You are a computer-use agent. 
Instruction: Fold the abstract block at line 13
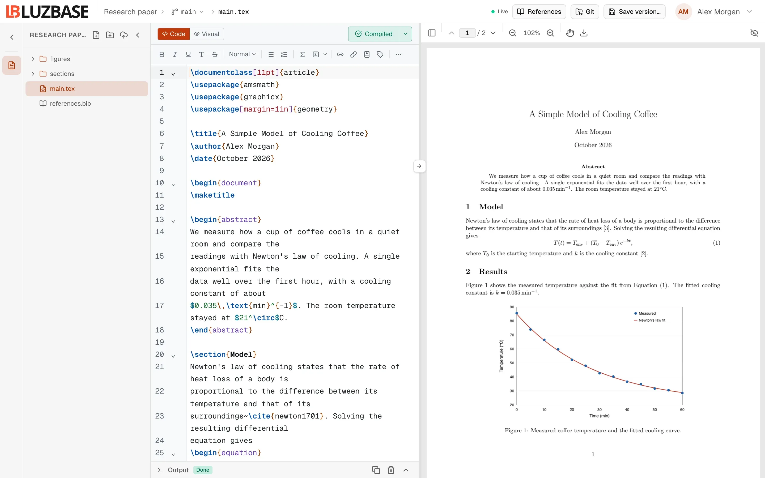tap(173, 221)
